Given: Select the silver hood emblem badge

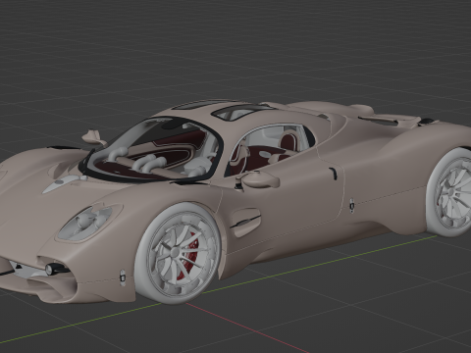Looking at the screenshot, I should (x=62, y=183).
